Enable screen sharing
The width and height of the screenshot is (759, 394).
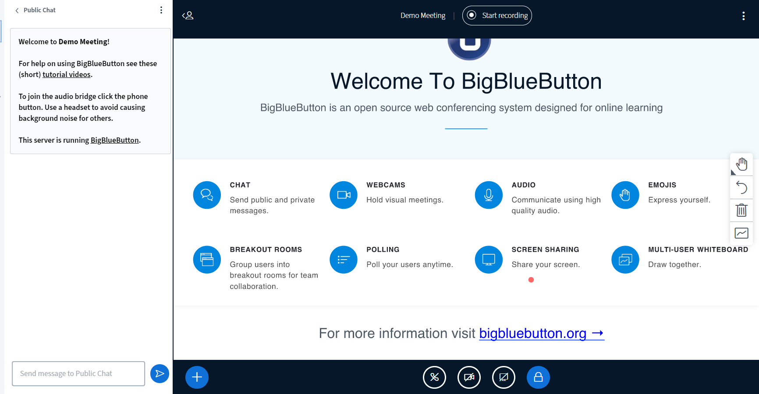pos(504,377)
